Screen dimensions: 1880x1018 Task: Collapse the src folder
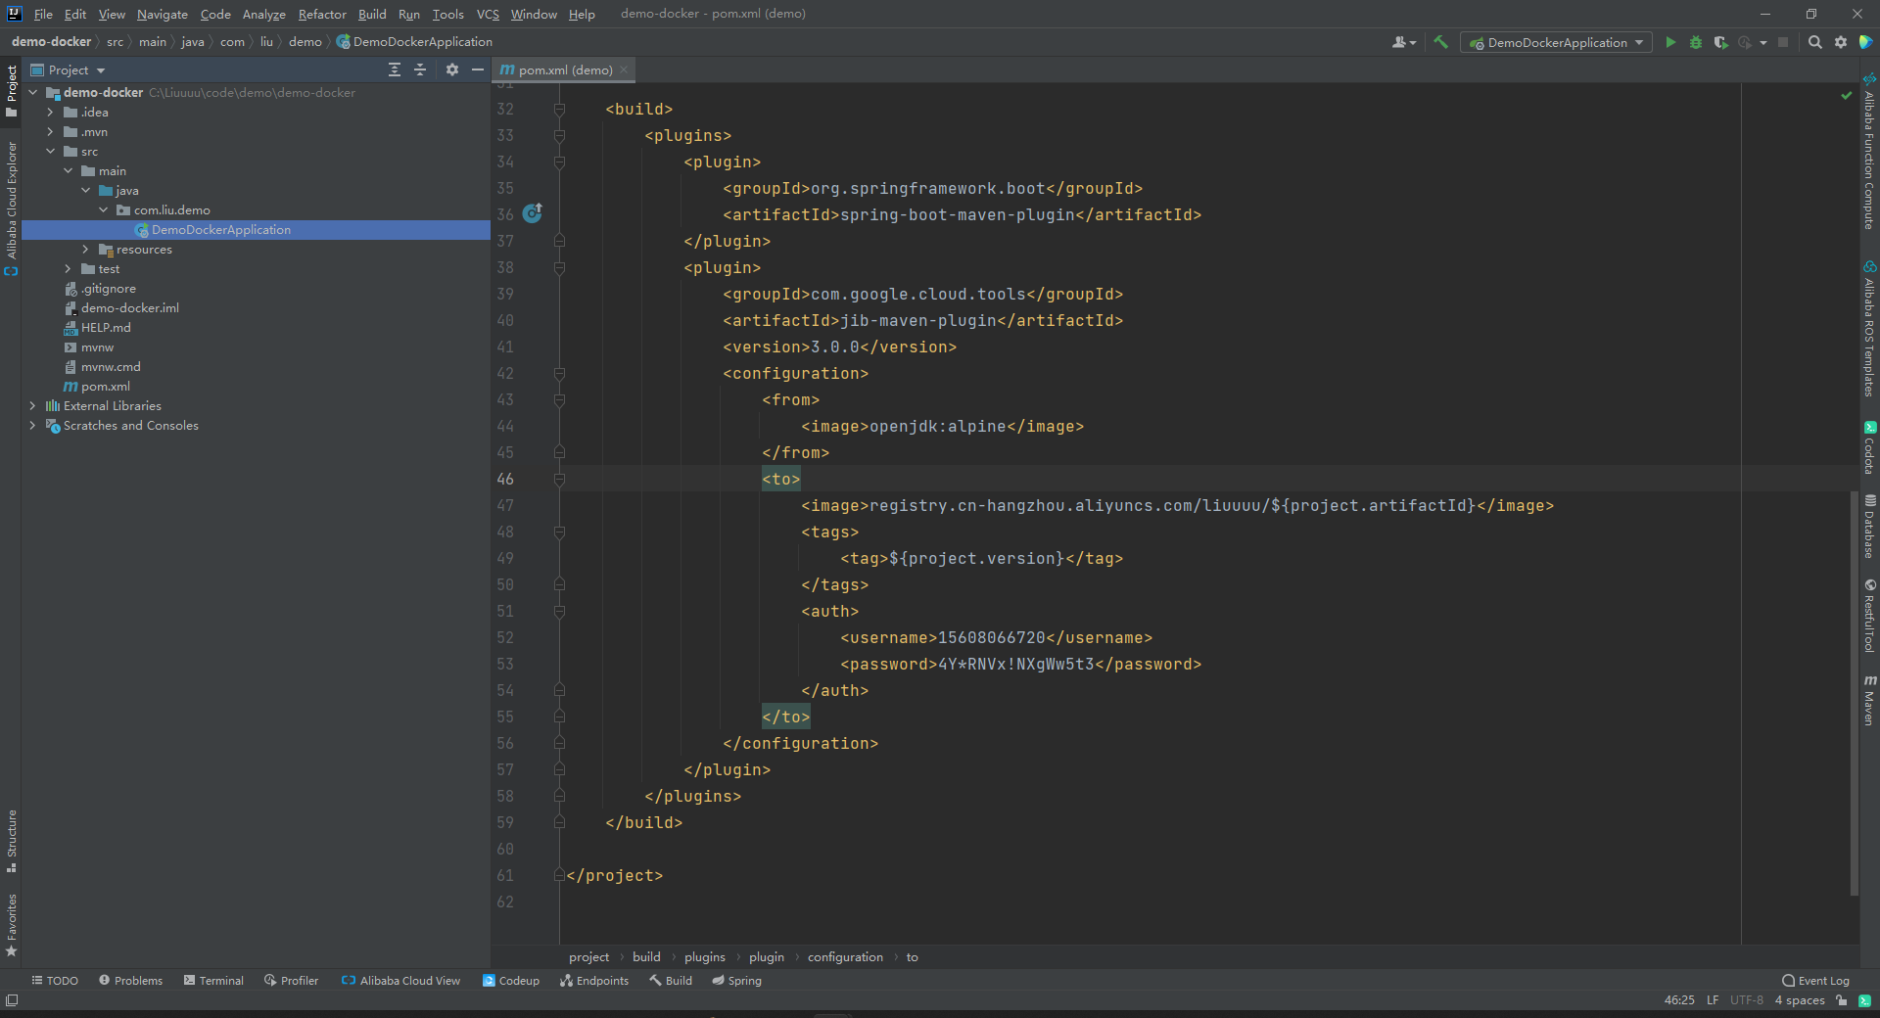tap(50, 152)
